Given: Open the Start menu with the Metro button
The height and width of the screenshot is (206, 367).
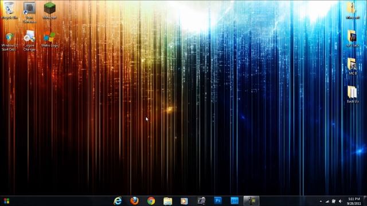Looking at the screenshot, I should point(6,201).
